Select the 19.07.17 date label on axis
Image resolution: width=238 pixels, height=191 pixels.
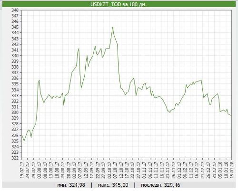22,170
